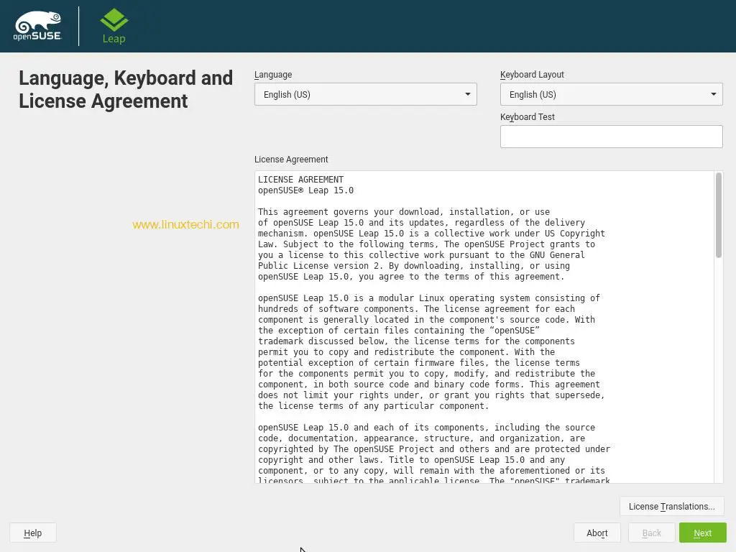
Task: Click the 'Keyboard Layout' label
Action: (533, 75)
